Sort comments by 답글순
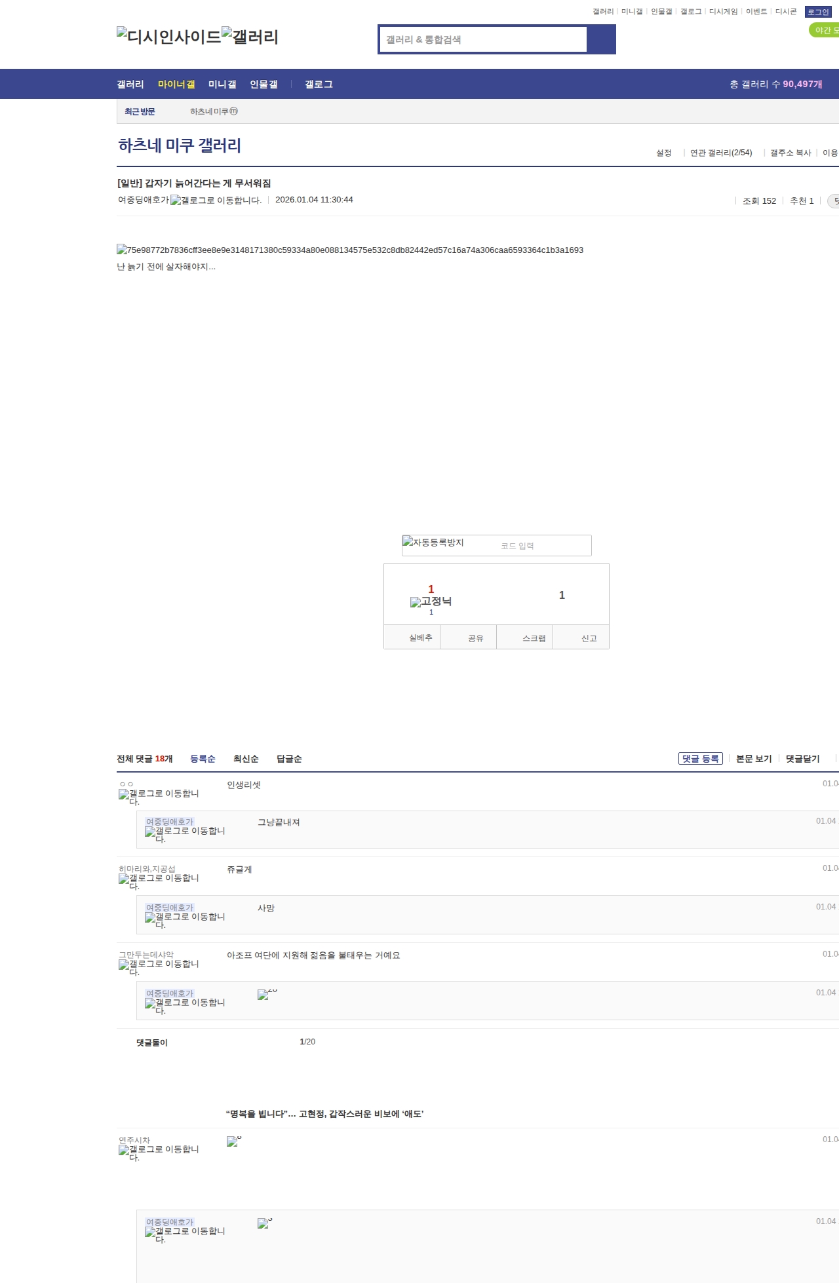The image size is (839, 1283). pos(289,759)
